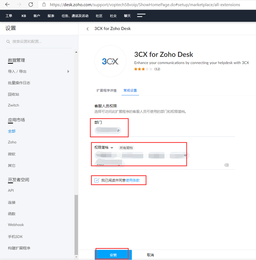Select 其它 under 应用市场

tap(12, 165)
